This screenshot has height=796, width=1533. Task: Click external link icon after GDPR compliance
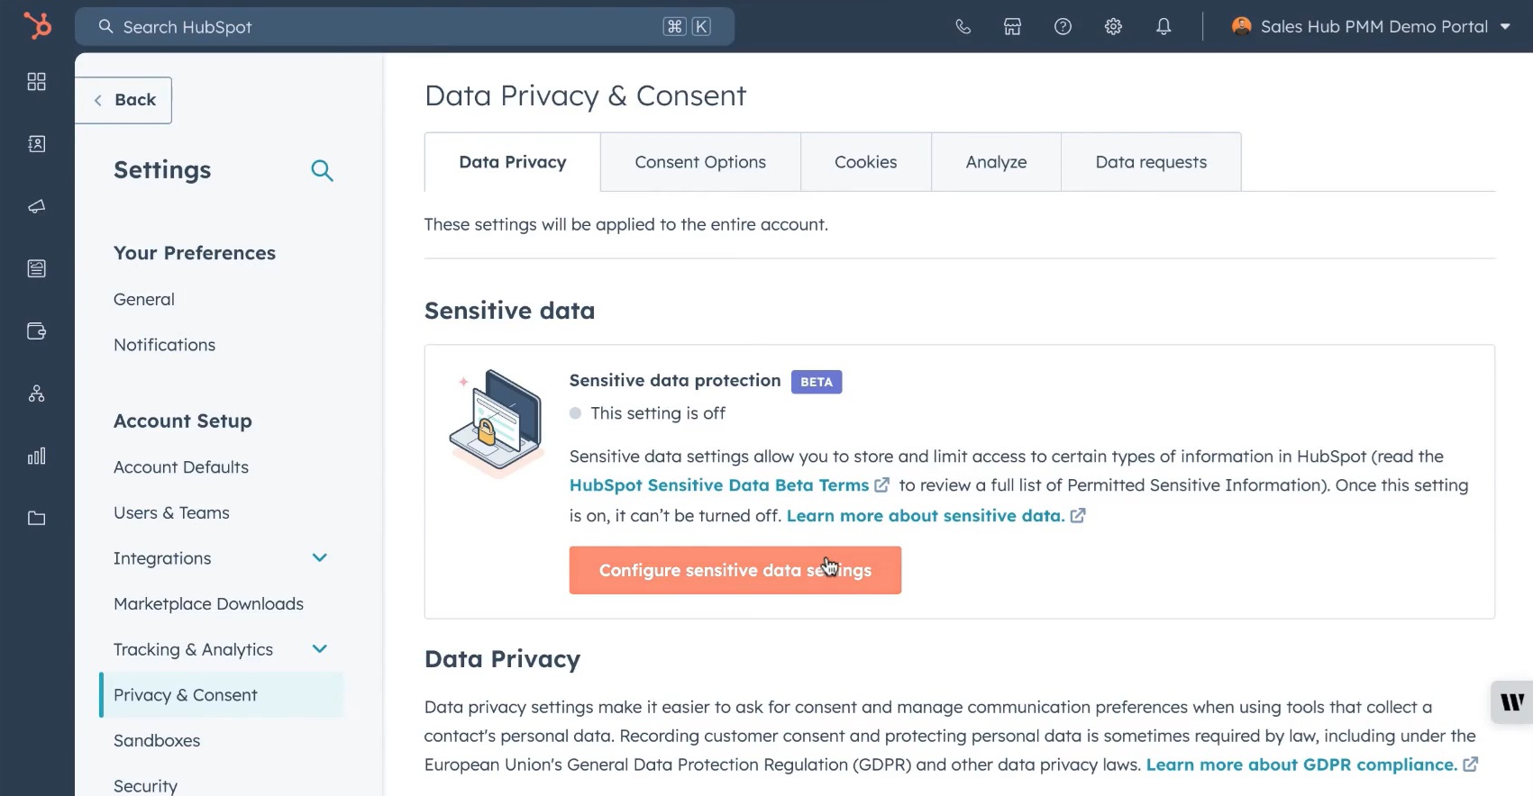coord(1470,764)
